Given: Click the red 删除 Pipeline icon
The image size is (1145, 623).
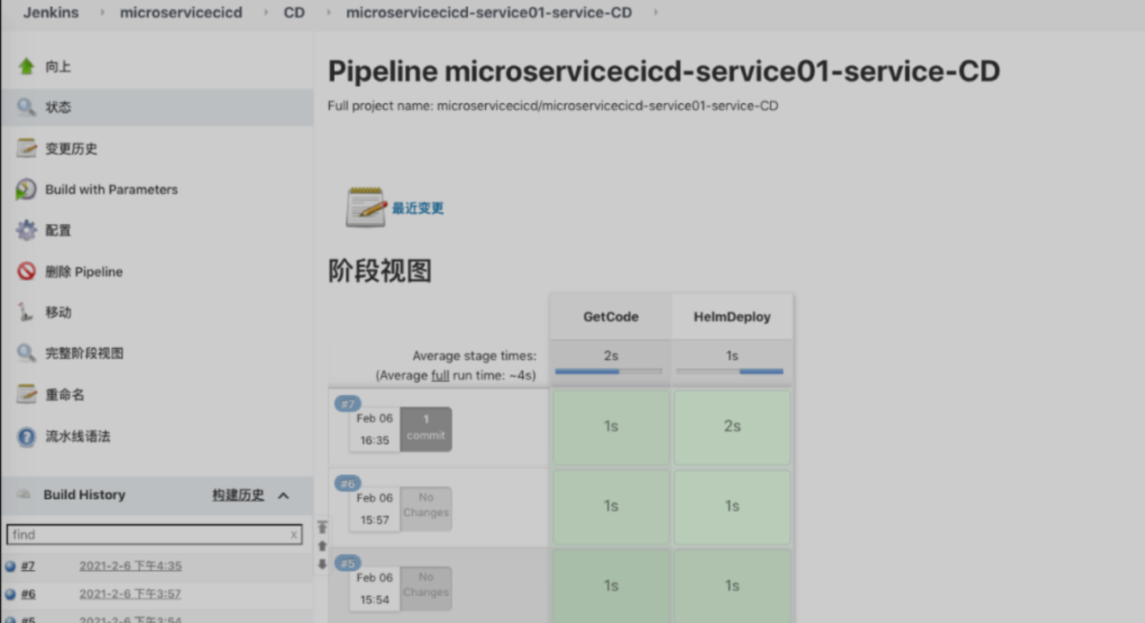Looking at the screenshot, I should (26, 272).
